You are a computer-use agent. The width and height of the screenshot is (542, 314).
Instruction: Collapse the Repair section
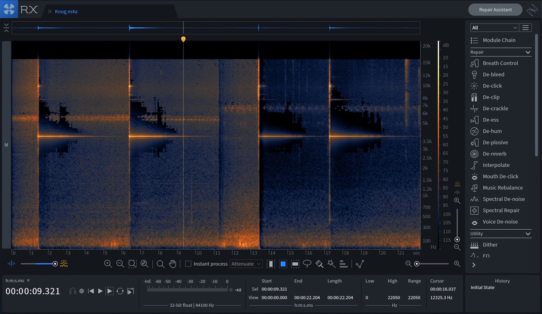click(528, 52)
